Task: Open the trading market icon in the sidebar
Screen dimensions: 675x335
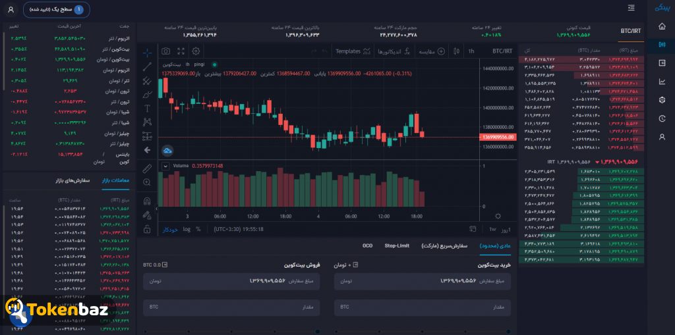Action: point(662,44)
